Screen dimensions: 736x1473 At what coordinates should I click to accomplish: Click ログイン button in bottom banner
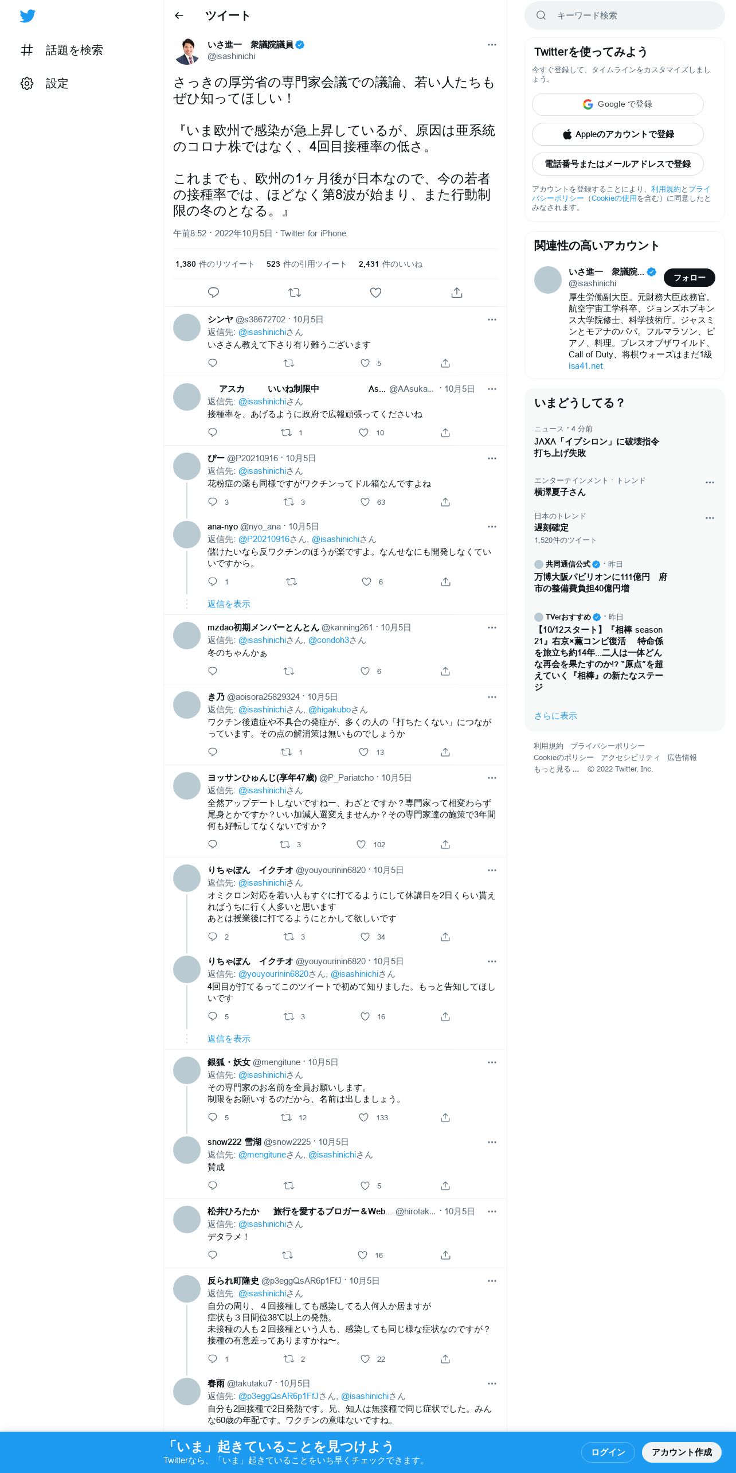coord(608,1452)
